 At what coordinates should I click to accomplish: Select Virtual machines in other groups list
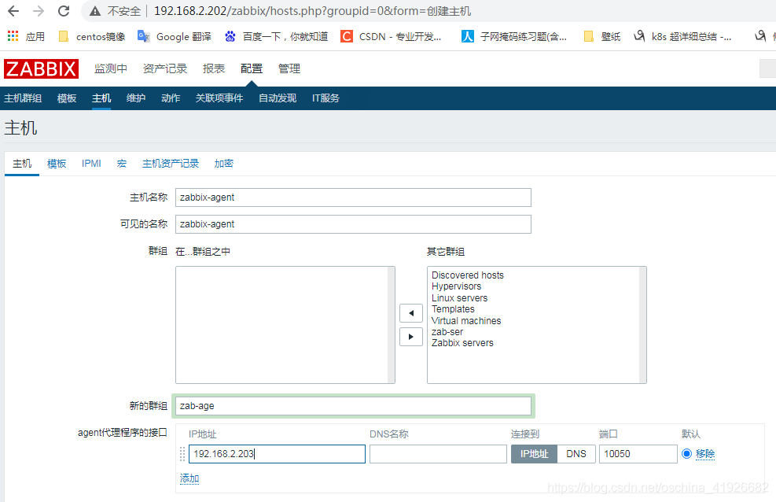(x=466, y=321)
